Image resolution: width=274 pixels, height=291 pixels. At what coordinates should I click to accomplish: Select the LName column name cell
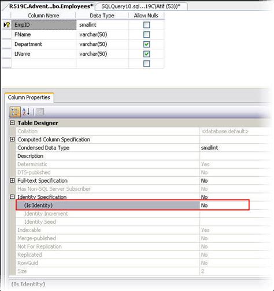point(44,54)
